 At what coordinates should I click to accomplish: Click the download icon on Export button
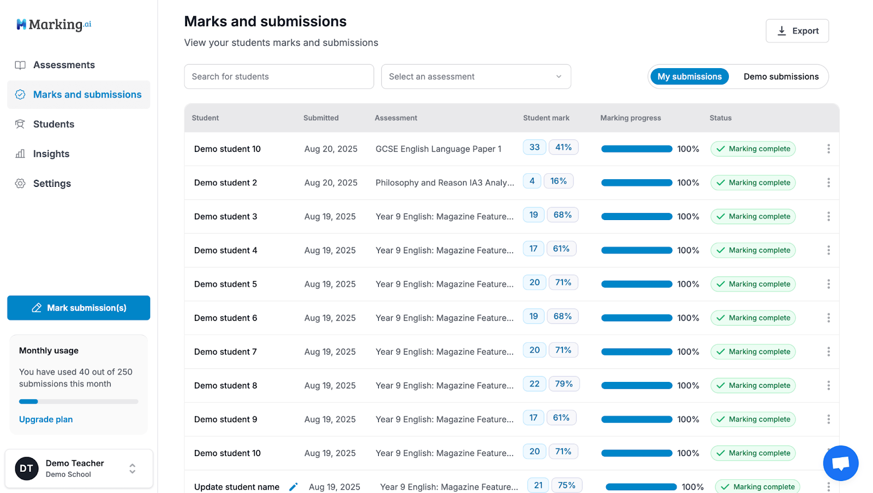(782, 31)
